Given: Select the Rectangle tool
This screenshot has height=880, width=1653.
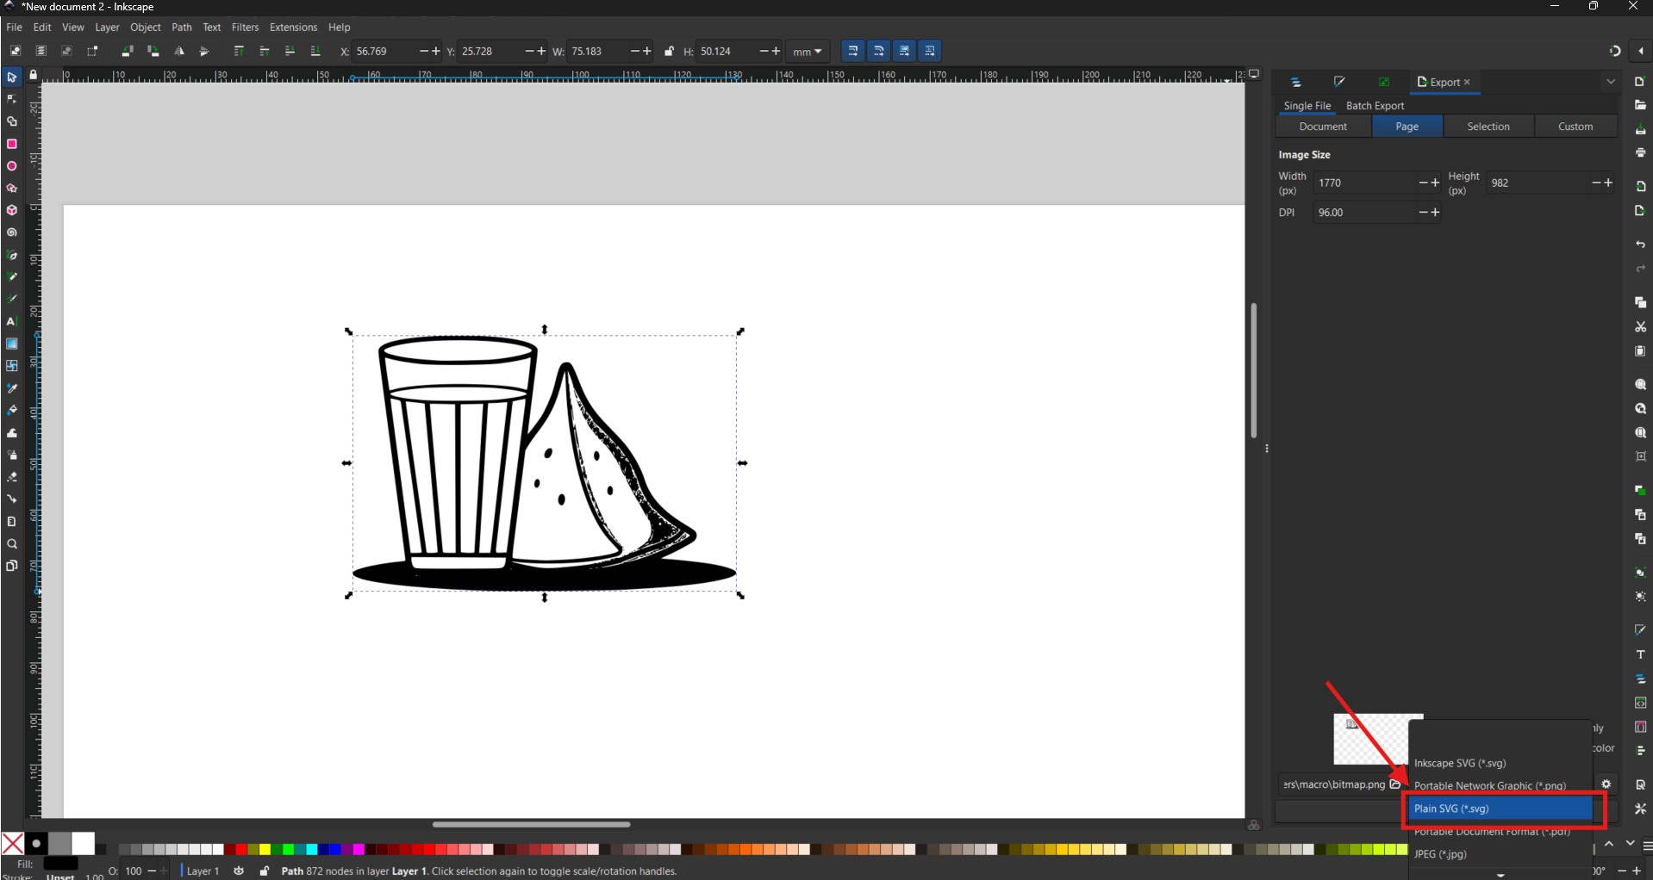Looking at the screenshot, I should [x=12, y=144].
